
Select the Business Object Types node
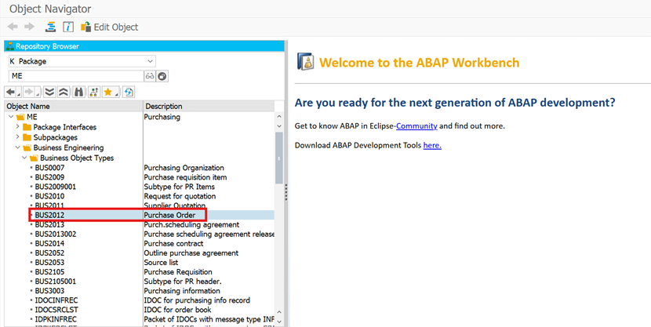click(x=77, y=158)
